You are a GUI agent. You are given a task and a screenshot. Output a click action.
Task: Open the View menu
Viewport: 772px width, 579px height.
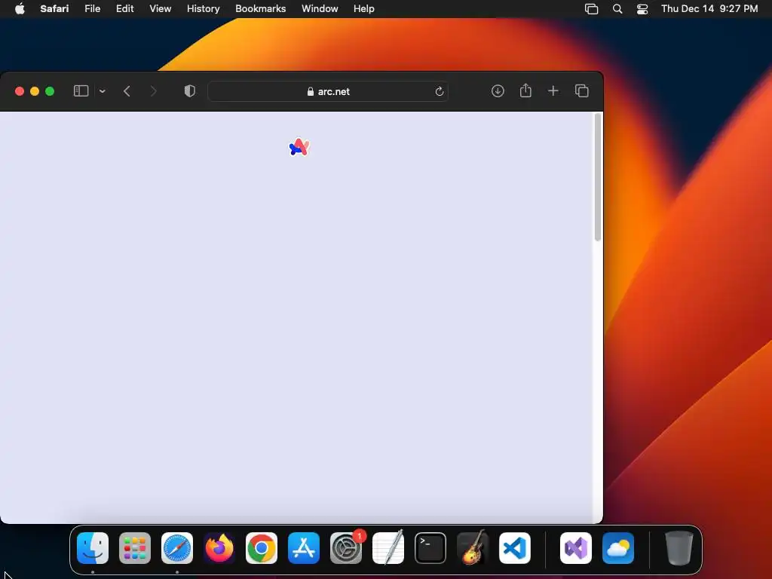(160, 9)
